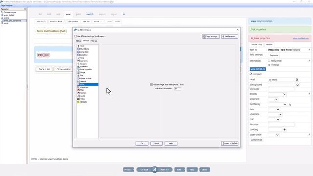313x176 pixels.
Task: Open the view page tab
Action: click(x=68, y=14)
